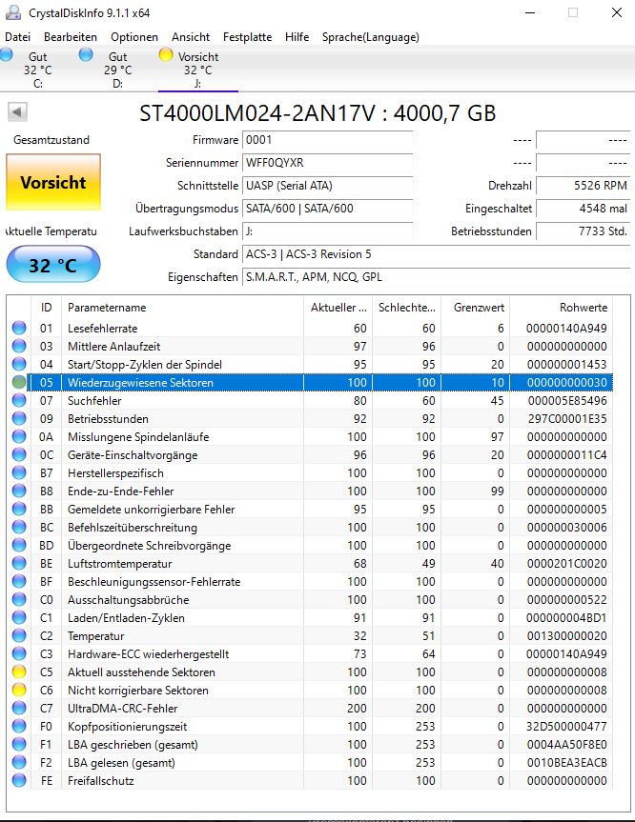Select the D: drive status orb

coord(86,54)
